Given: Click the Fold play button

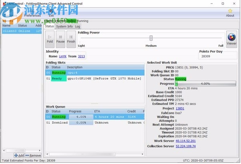Looking at the screenshot, I should [x=50, y=39].
